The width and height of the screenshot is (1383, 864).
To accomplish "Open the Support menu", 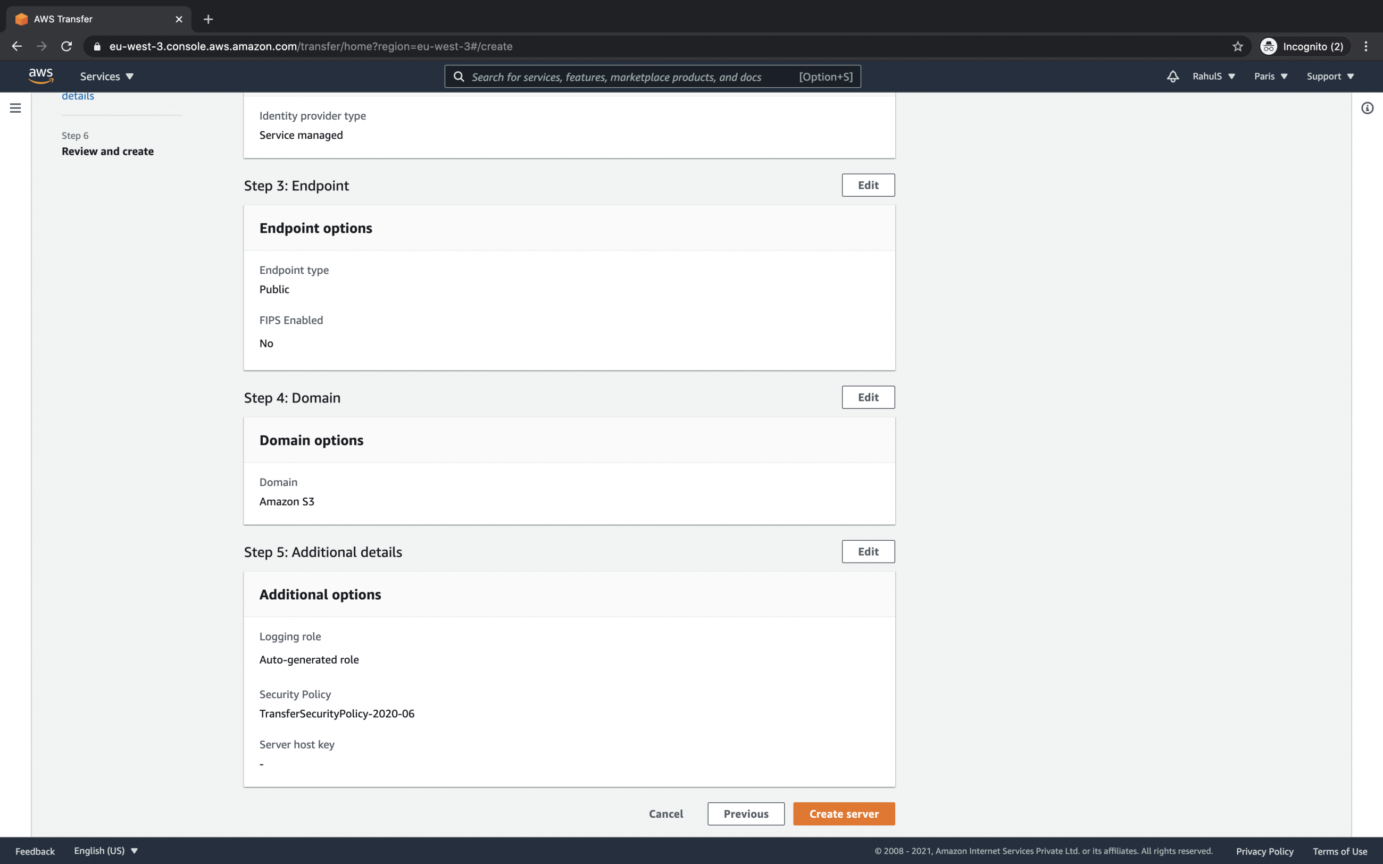I will point(1329,76).
